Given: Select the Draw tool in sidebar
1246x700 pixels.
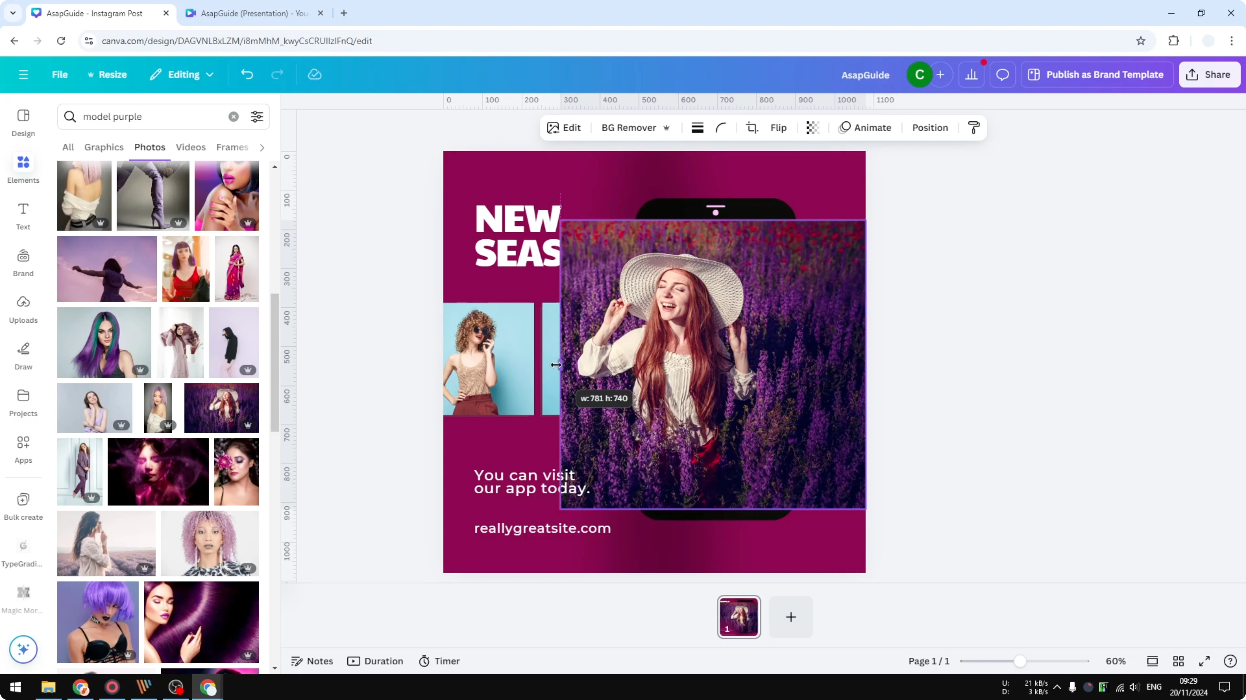Looking at the screenshot, I should [23, 355].
